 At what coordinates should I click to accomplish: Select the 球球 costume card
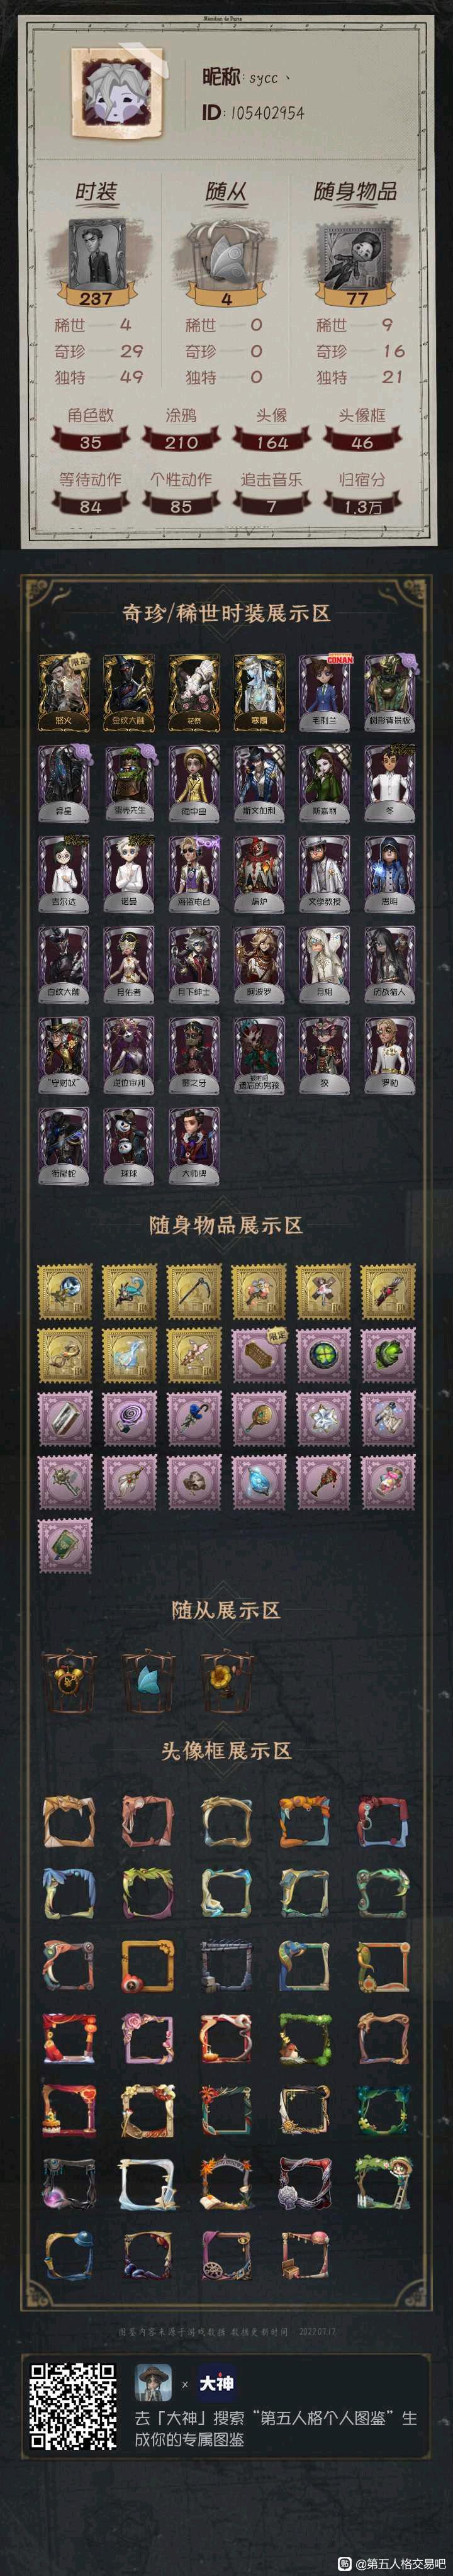click(x=127, y=1146)
